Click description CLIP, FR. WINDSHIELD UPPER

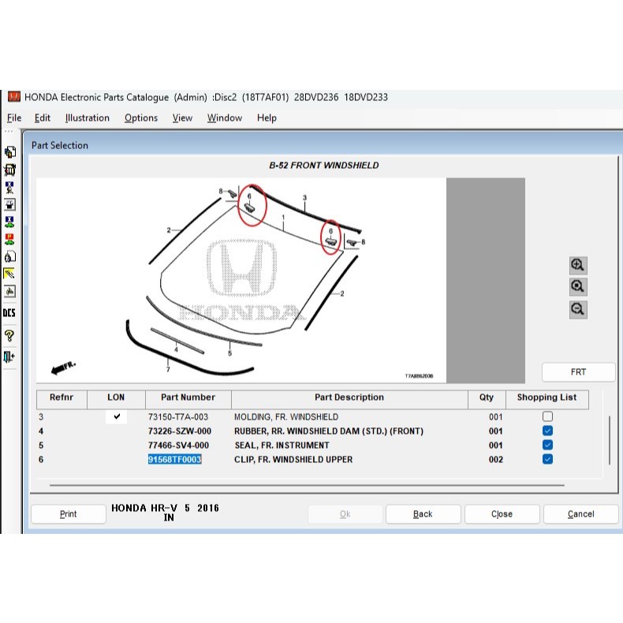(x=293, y=460)
